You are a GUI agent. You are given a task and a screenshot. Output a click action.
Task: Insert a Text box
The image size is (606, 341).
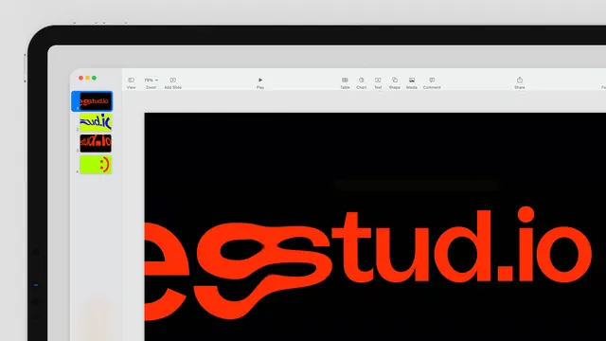[378, 82]
